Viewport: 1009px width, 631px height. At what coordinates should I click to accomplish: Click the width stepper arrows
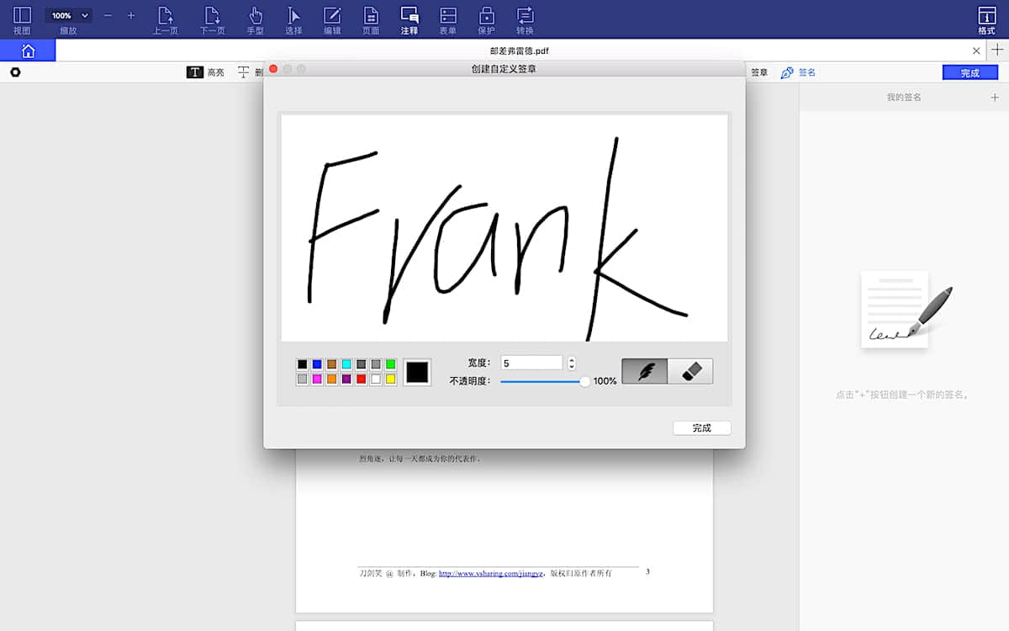pos(572,363)
